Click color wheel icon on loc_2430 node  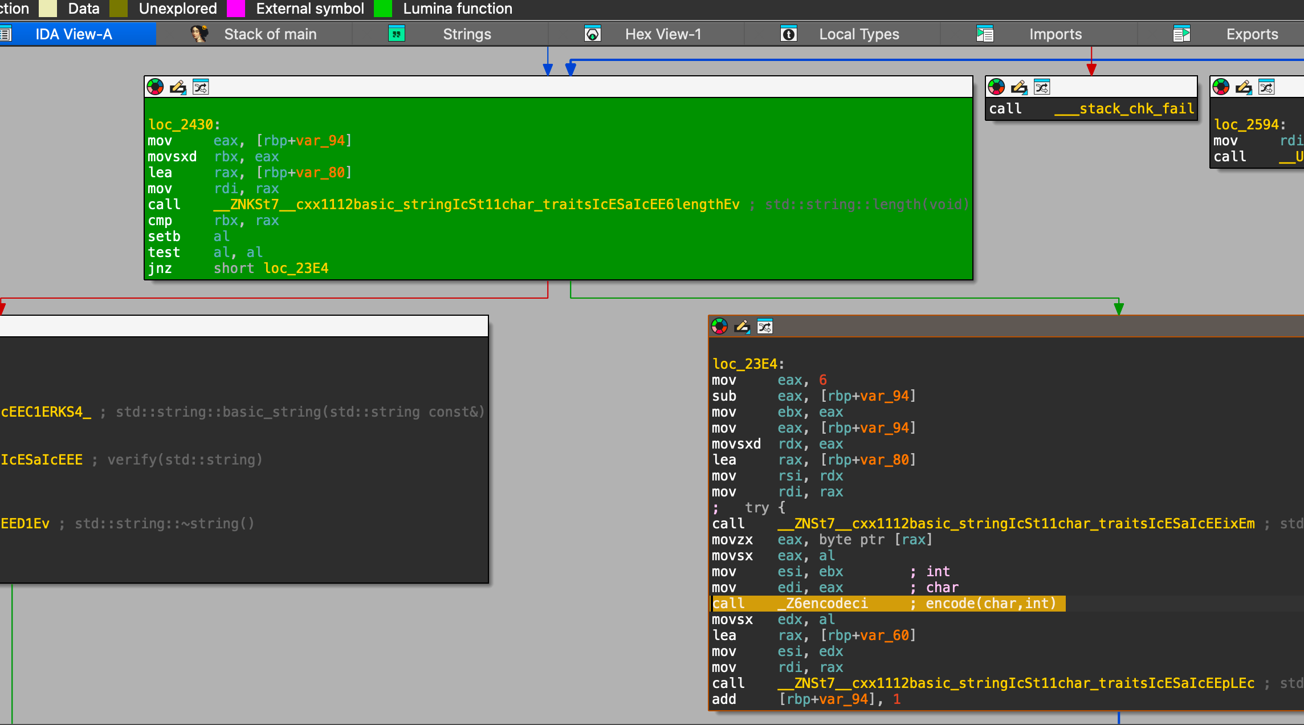tap(155, 87)
